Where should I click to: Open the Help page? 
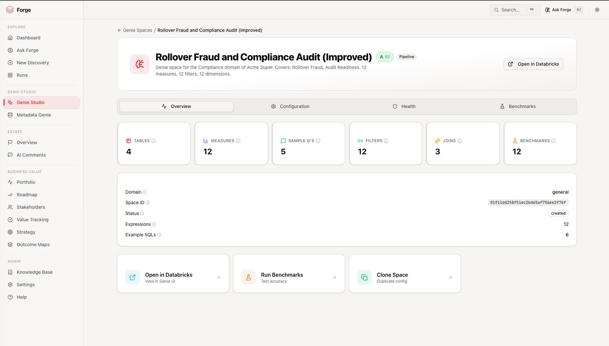42,297
